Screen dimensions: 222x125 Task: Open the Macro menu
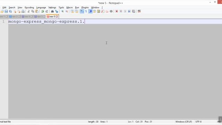pyautogui.click(x=69, y=8)
